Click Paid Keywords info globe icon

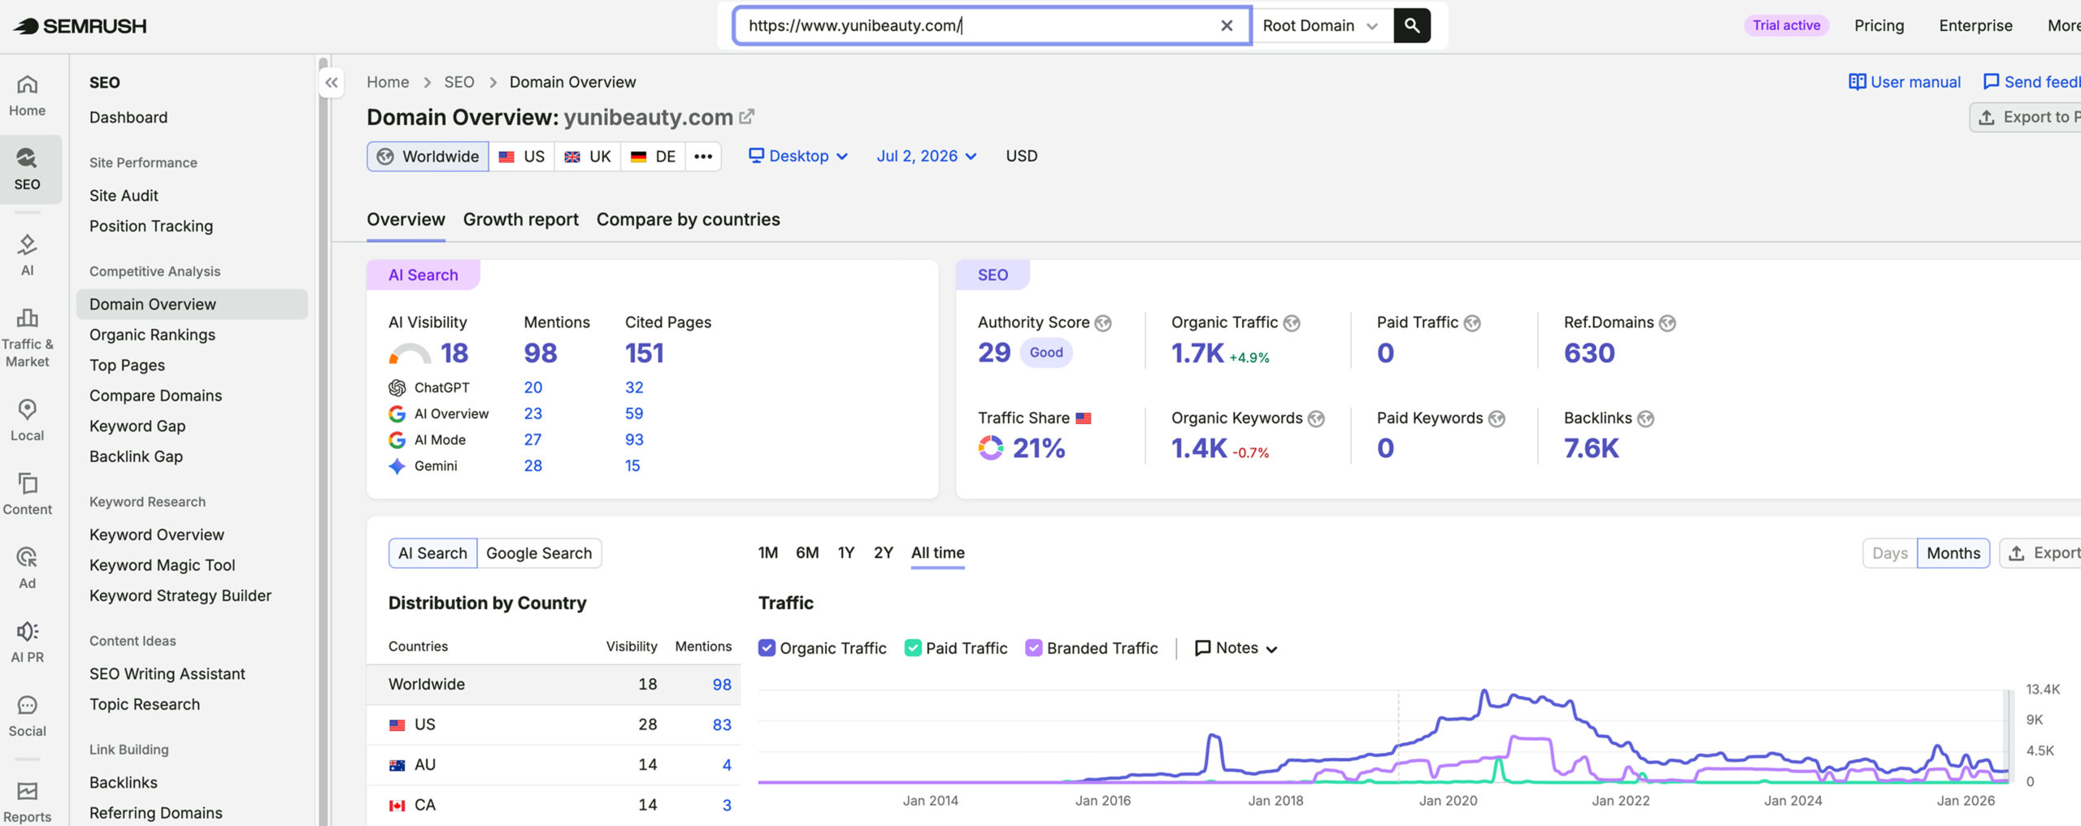(x=1497, y=419)
